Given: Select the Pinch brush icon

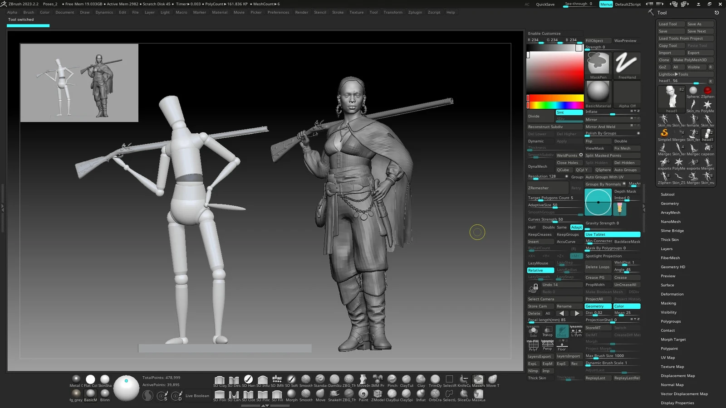Looking at the screenshot, I should click(392, 379).
